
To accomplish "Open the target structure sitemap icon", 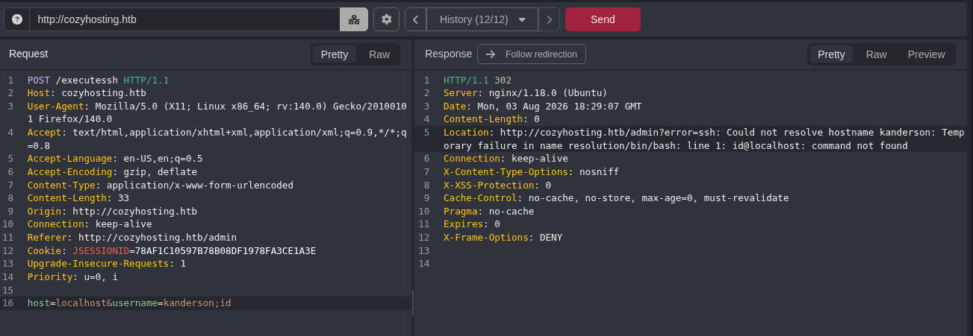I will (354, 19).
